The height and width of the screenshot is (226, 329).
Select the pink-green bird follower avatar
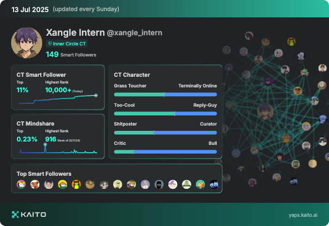tap(21, 184)
